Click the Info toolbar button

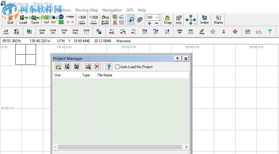[179, 20]
